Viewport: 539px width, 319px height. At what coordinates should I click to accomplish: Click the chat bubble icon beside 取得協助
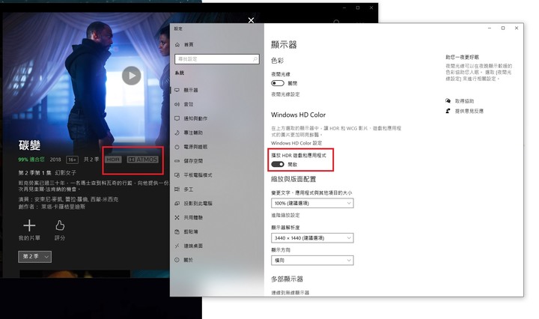(448, 101)
